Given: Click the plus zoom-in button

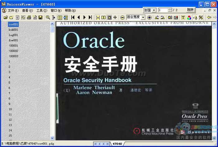Looking at the screenshot, I should click(149, 17).
